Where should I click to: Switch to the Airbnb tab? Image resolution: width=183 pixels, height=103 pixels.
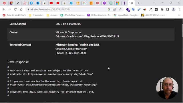point(25,3)
